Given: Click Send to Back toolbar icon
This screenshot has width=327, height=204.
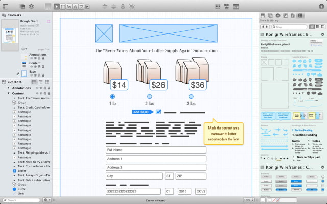Looking at the screenshot, I should [113, 7].
